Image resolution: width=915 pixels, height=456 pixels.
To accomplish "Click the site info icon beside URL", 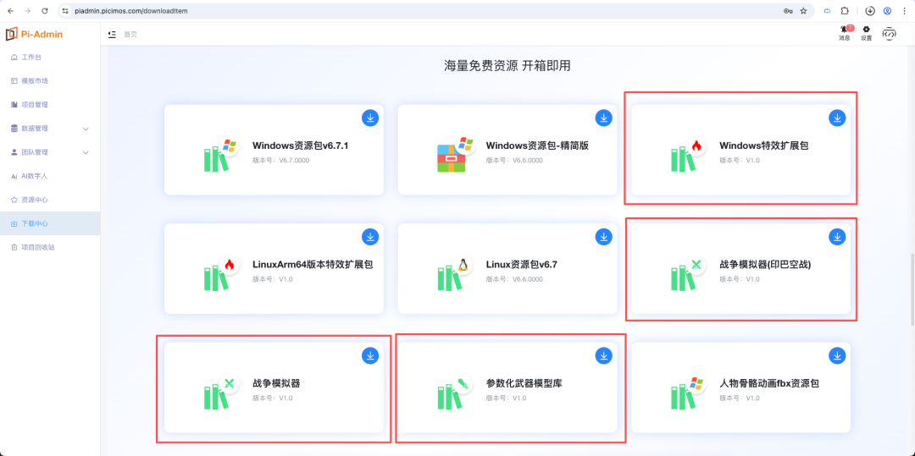I will (65, 11).
